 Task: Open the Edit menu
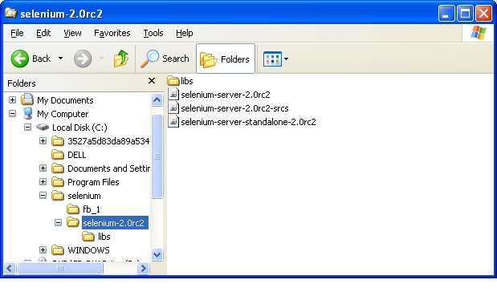click(43, 33)
